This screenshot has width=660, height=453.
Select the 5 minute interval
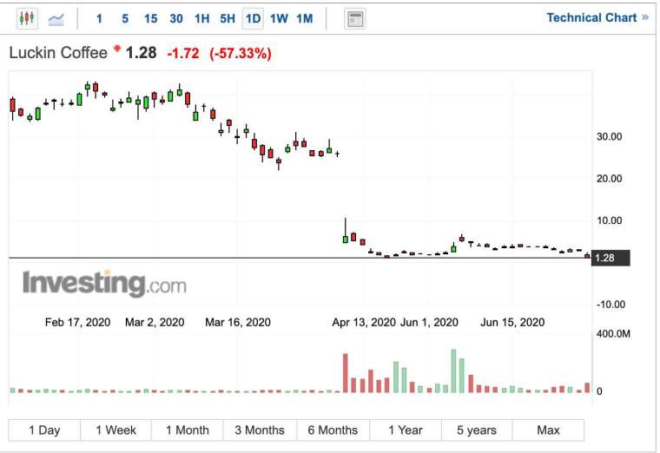(125, 19)
